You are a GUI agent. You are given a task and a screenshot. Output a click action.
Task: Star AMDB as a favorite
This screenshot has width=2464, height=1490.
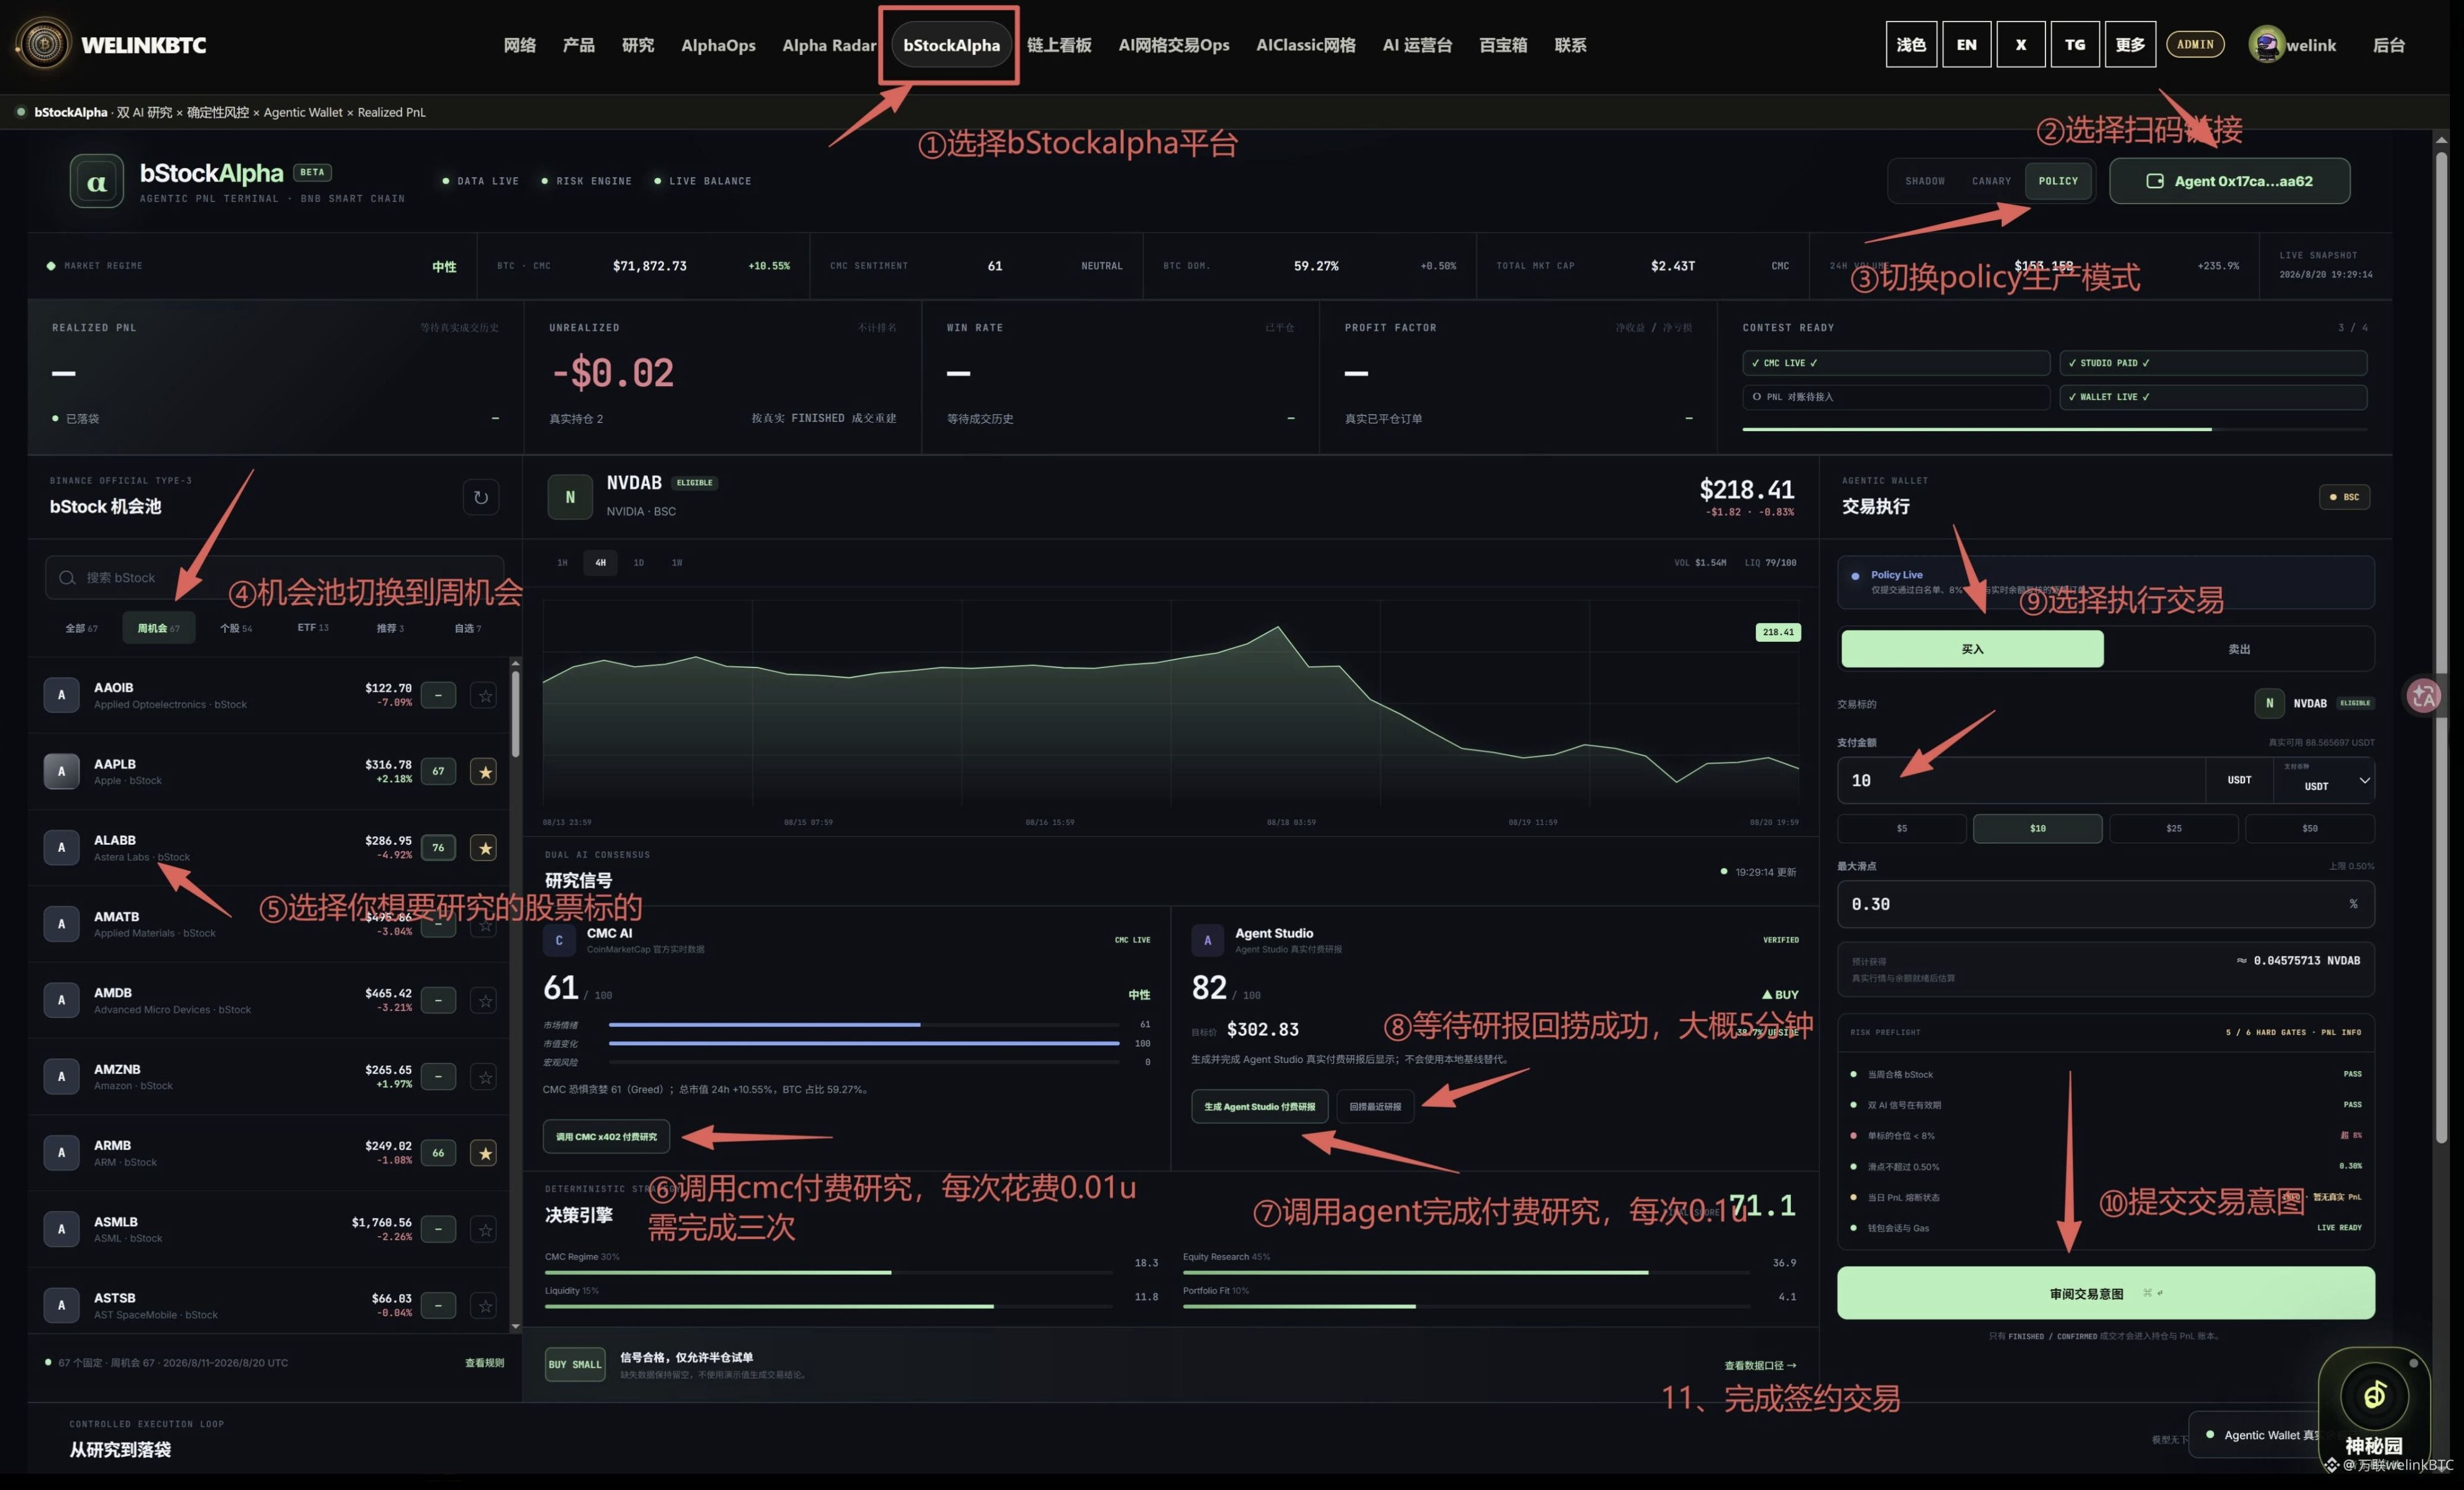click(484, 999)
